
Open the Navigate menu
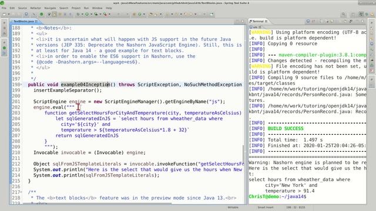click(50, 8)
